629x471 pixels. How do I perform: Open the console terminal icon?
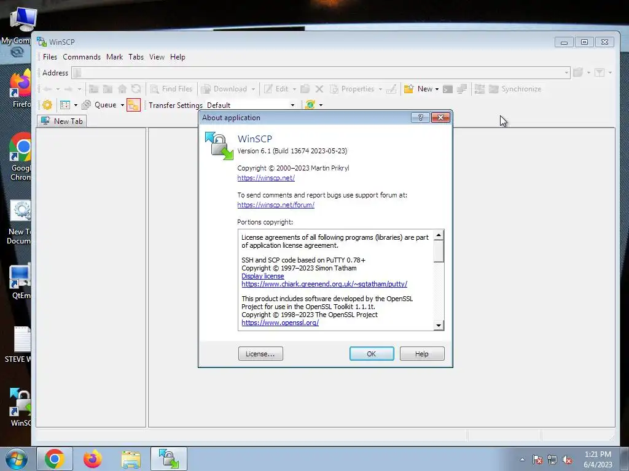pos(448,89)
